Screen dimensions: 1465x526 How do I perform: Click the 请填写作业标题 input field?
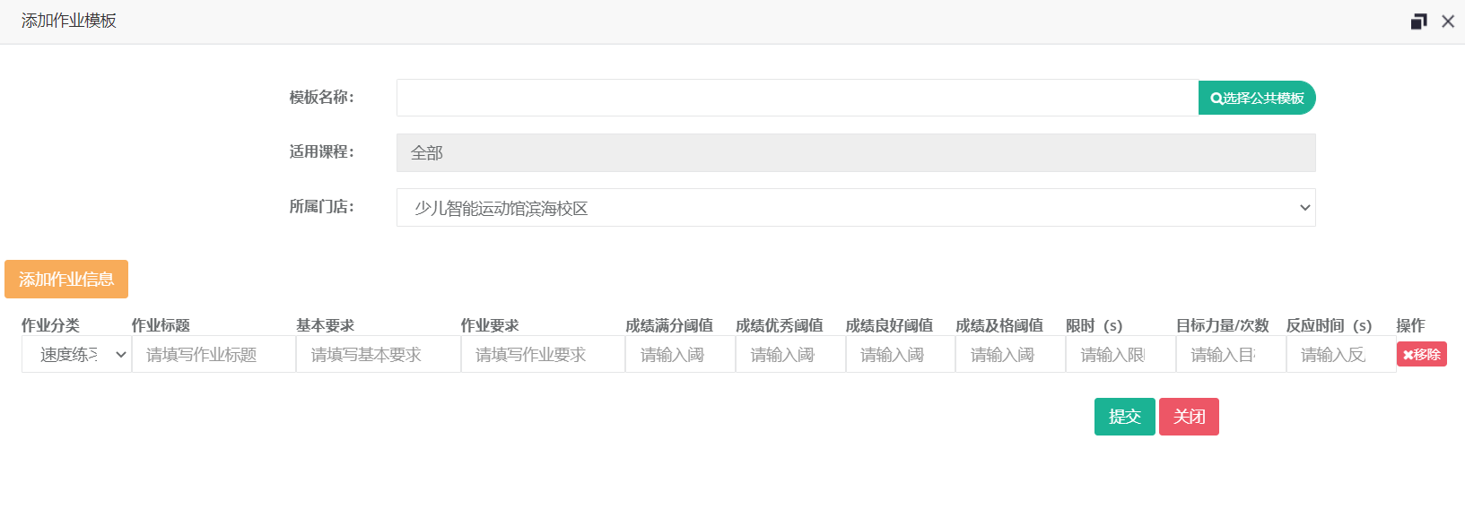pos(214,355)
